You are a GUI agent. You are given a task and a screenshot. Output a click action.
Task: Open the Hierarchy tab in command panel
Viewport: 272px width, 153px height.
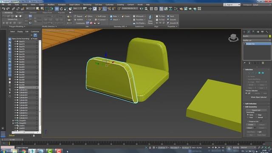(253, 32)
